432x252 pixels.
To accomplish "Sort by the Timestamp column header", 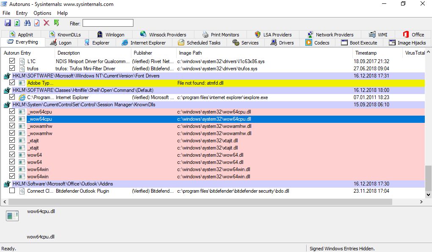I will (x=377, y=53).
